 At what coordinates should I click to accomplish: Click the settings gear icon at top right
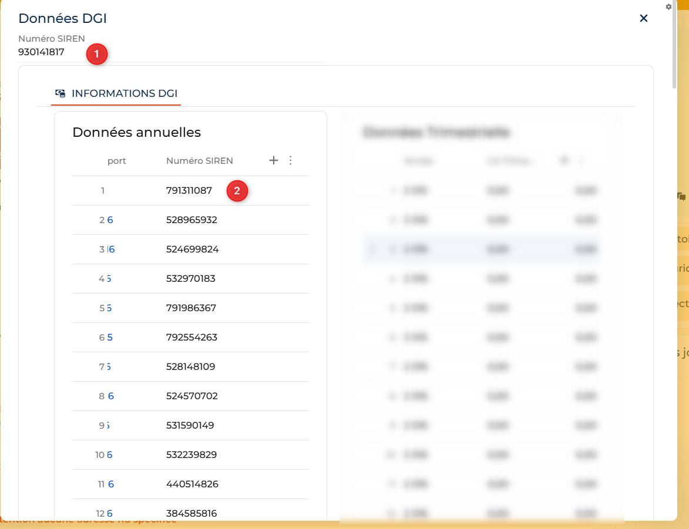tap(668, 7)
